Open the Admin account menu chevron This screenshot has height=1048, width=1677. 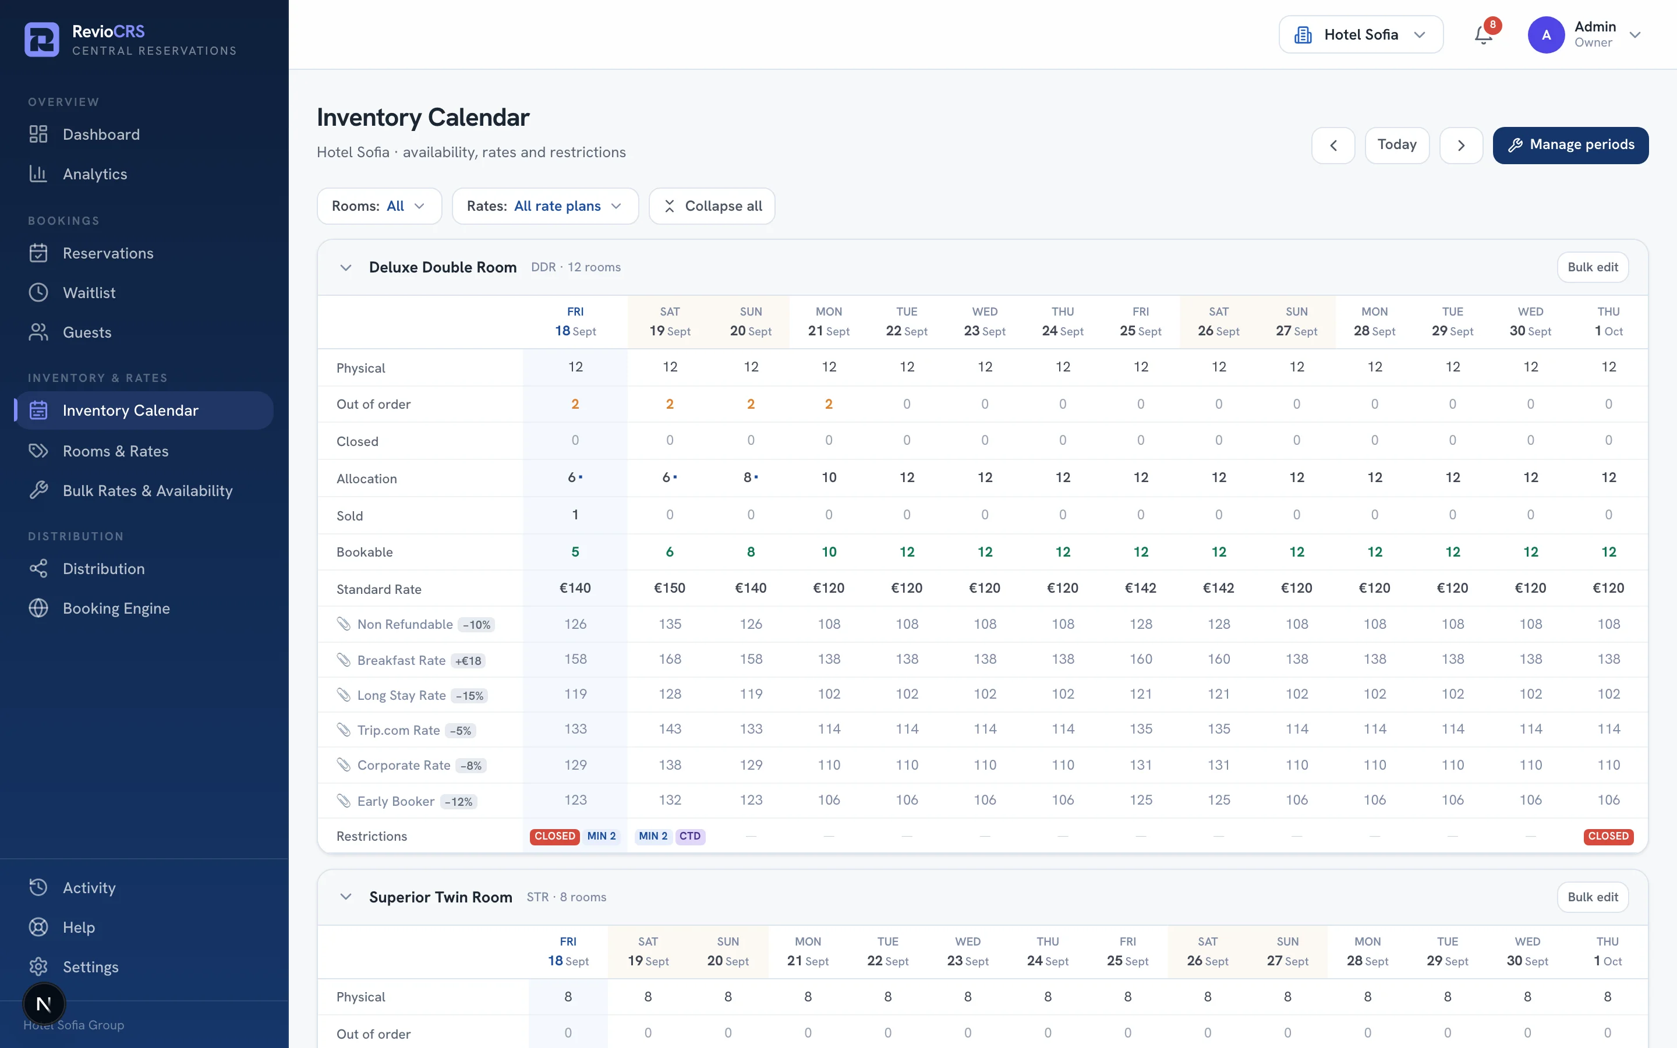coord(1636,35)
